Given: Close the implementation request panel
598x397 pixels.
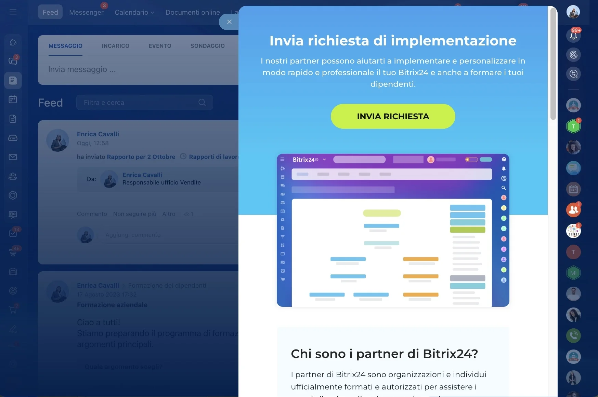Looking at the screenshot, I should 229,22.
